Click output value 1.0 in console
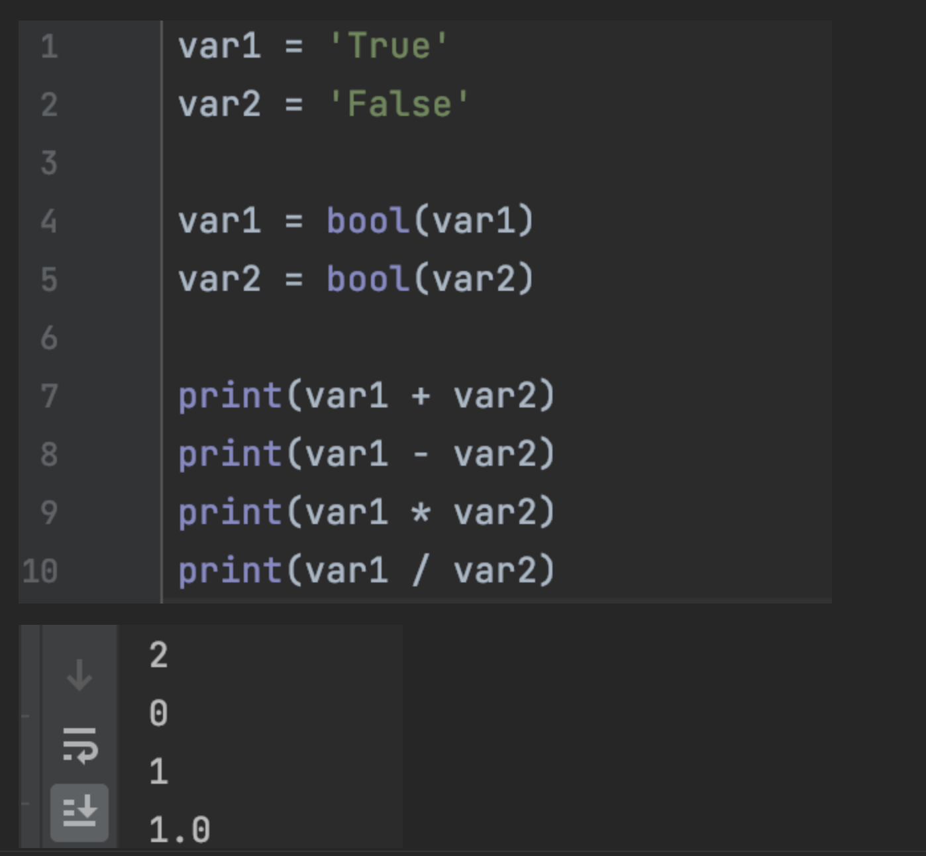Image resolution: width=926 pixels, height=856 pixels. [180, 830]
